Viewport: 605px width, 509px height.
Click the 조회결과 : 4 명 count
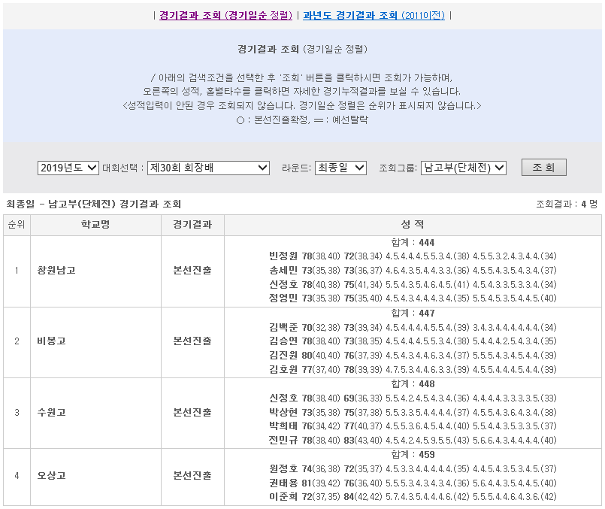(567, 205)
